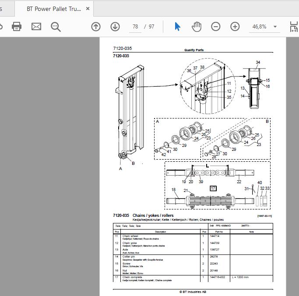The height and width of the screenshot is (296, 299).
Task: Print the document with the printer icon
Action: (x=17, y=27)
